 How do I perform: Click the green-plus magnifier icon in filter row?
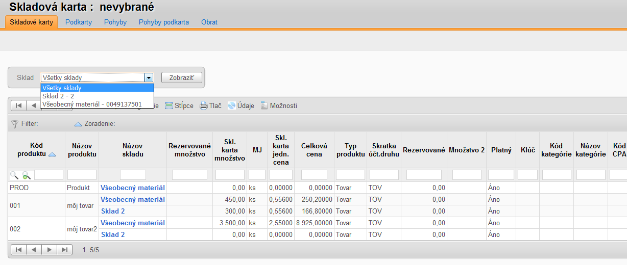point(26,175)
